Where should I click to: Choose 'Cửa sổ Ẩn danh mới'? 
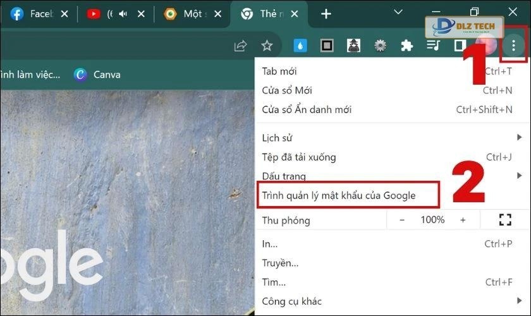pos(393,110)
